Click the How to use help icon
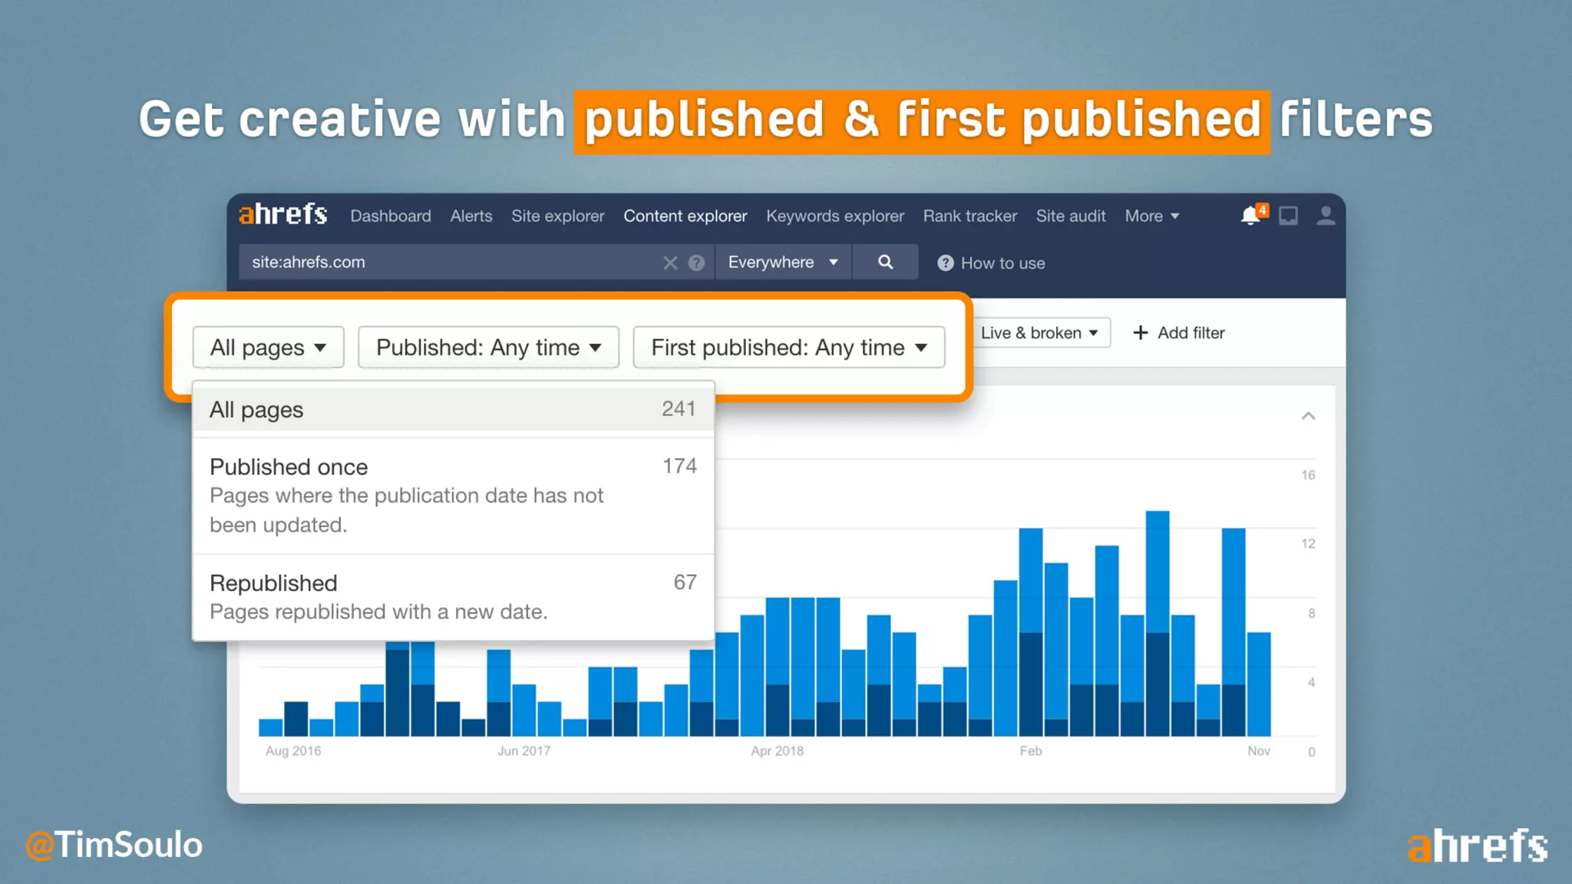The image size is (1572, 884). tap(946, 263)
